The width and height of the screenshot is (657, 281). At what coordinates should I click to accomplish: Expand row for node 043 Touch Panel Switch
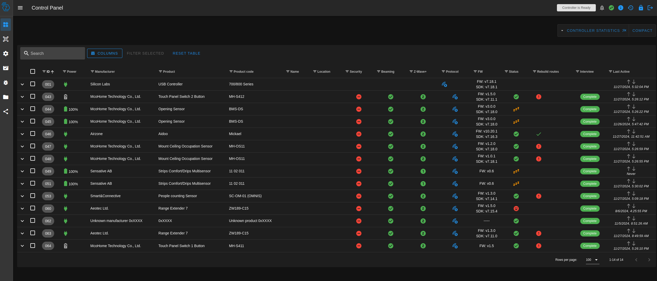pyautogui.click(x=22, y=97)
